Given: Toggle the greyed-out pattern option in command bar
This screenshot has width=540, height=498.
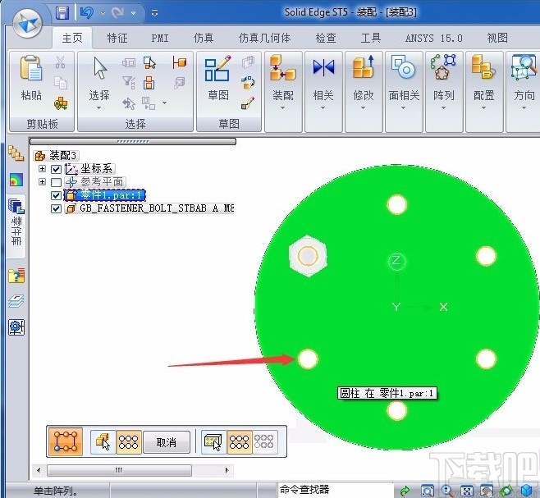Looking at the screenshot, I should pyautogui.click(x=263, y=442).
